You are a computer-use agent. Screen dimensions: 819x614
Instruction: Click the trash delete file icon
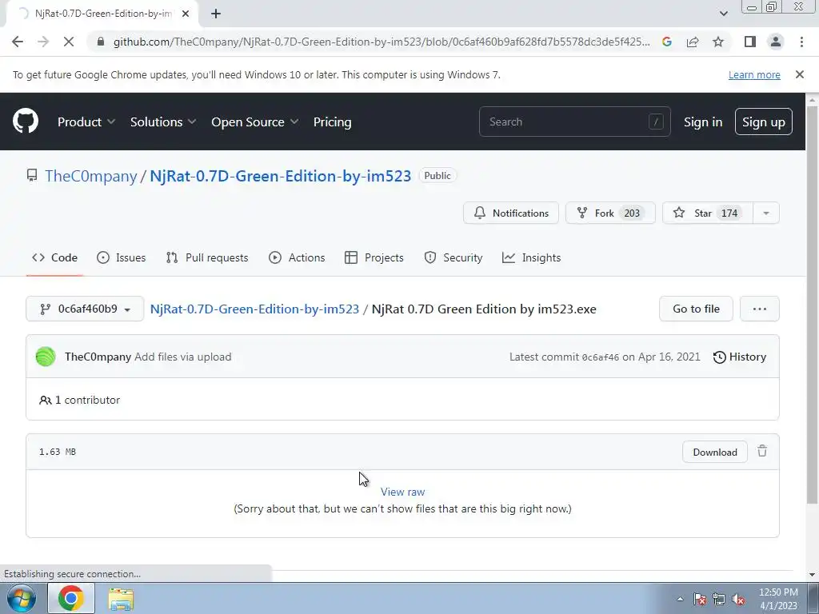coord(762,451)
